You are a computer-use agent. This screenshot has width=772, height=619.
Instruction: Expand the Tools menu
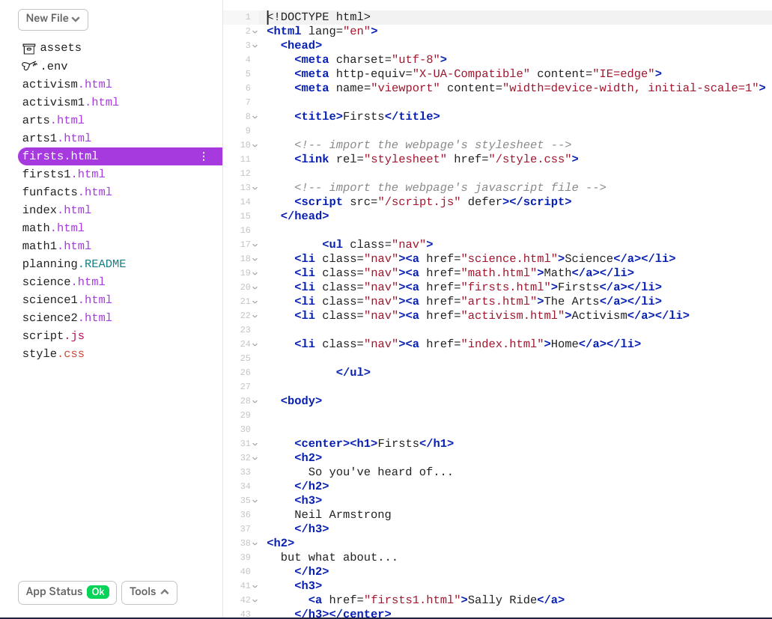click(149, 593)
